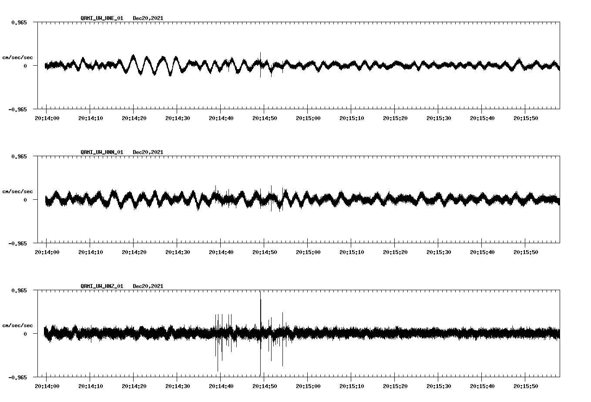
Task: Pick the 20:14:40 time label under HNZ plot
Action: (221, 386)
